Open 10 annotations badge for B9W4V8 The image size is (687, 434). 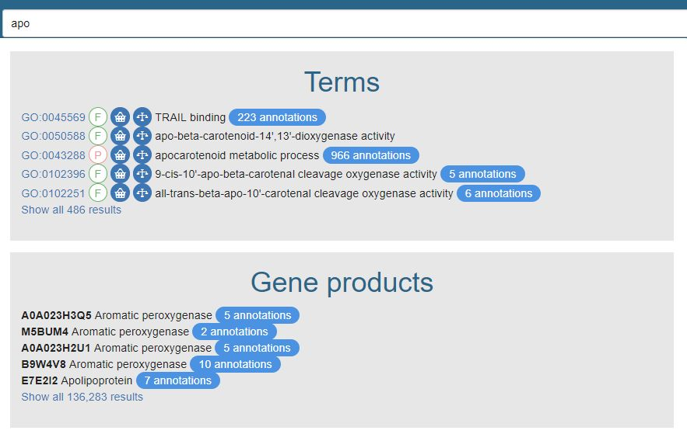tap(235, 364)
